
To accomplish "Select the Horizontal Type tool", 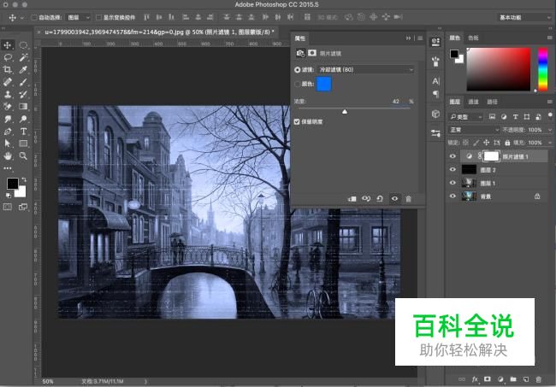I will coord(23,132).
